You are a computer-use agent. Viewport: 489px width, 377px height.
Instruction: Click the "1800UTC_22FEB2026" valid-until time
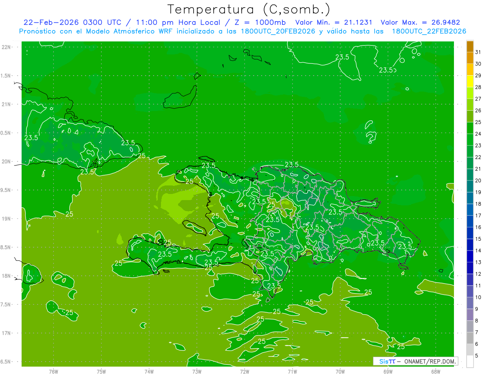(x=429, y=31)
